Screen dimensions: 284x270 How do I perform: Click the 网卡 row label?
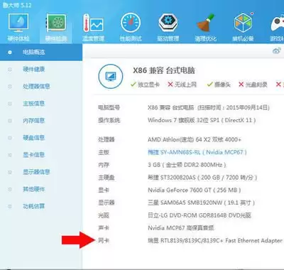pos(104,241)
